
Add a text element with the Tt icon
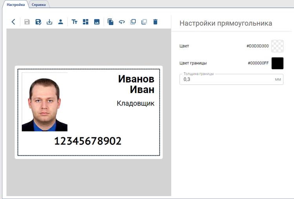click(x=75, y=22)
